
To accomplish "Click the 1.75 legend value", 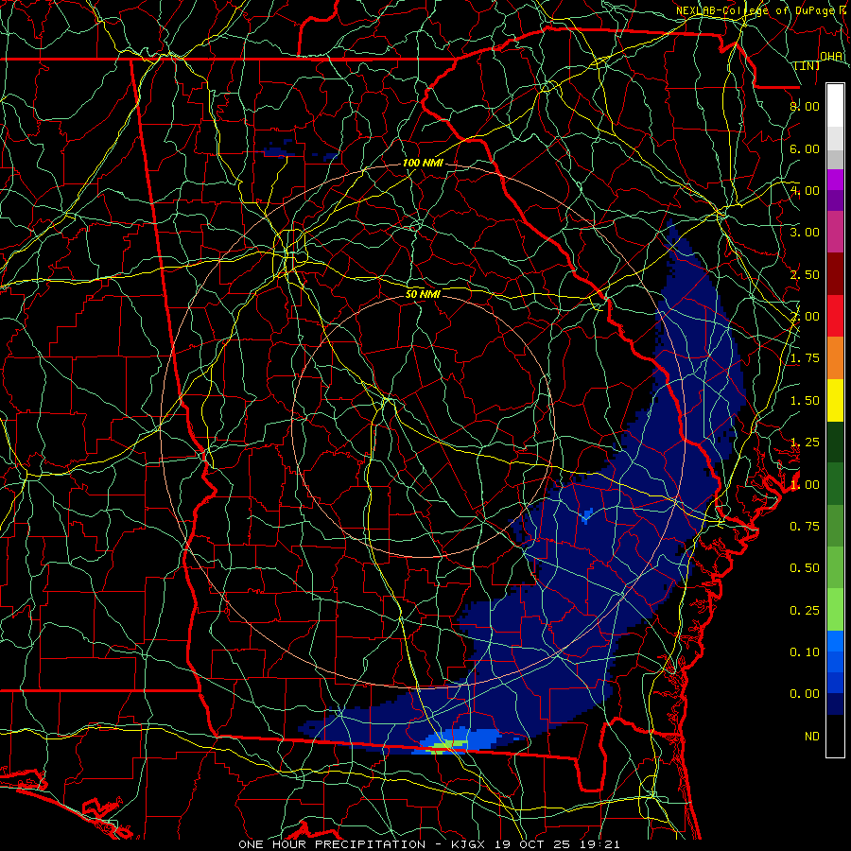I will pyautogui.click(x=805, y=357).
